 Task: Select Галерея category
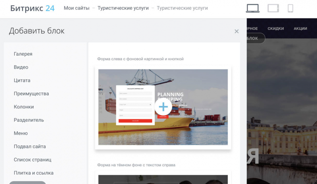click(x=23, y=54)
